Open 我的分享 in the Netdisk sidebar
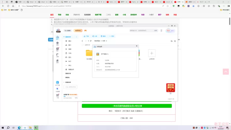The width and height of the screenshot is (231, 130). pos(68,73)
